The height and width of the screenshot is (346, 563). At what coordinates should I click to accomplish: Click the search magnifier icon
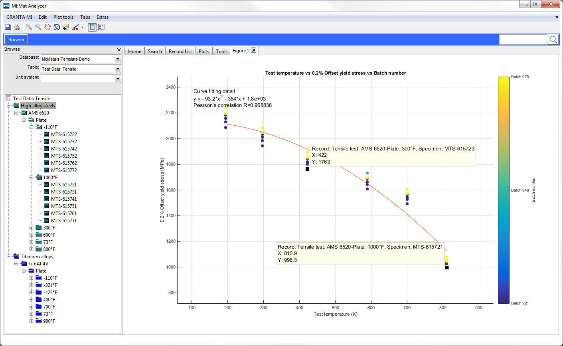click(x=553, y=39)
